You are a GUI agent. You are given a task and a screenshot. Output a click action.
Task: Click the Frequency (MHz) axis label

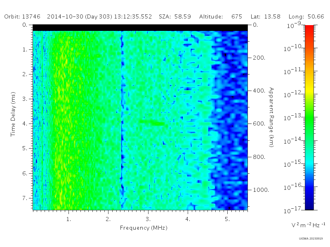pos(144,228)
